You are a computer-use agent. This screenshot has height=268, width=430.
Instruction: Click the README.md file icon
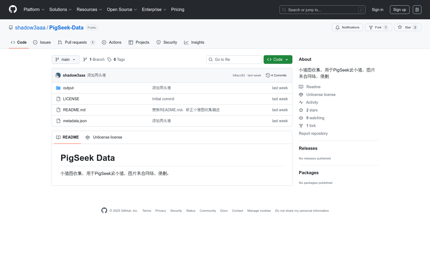click(x=58, y=110)
